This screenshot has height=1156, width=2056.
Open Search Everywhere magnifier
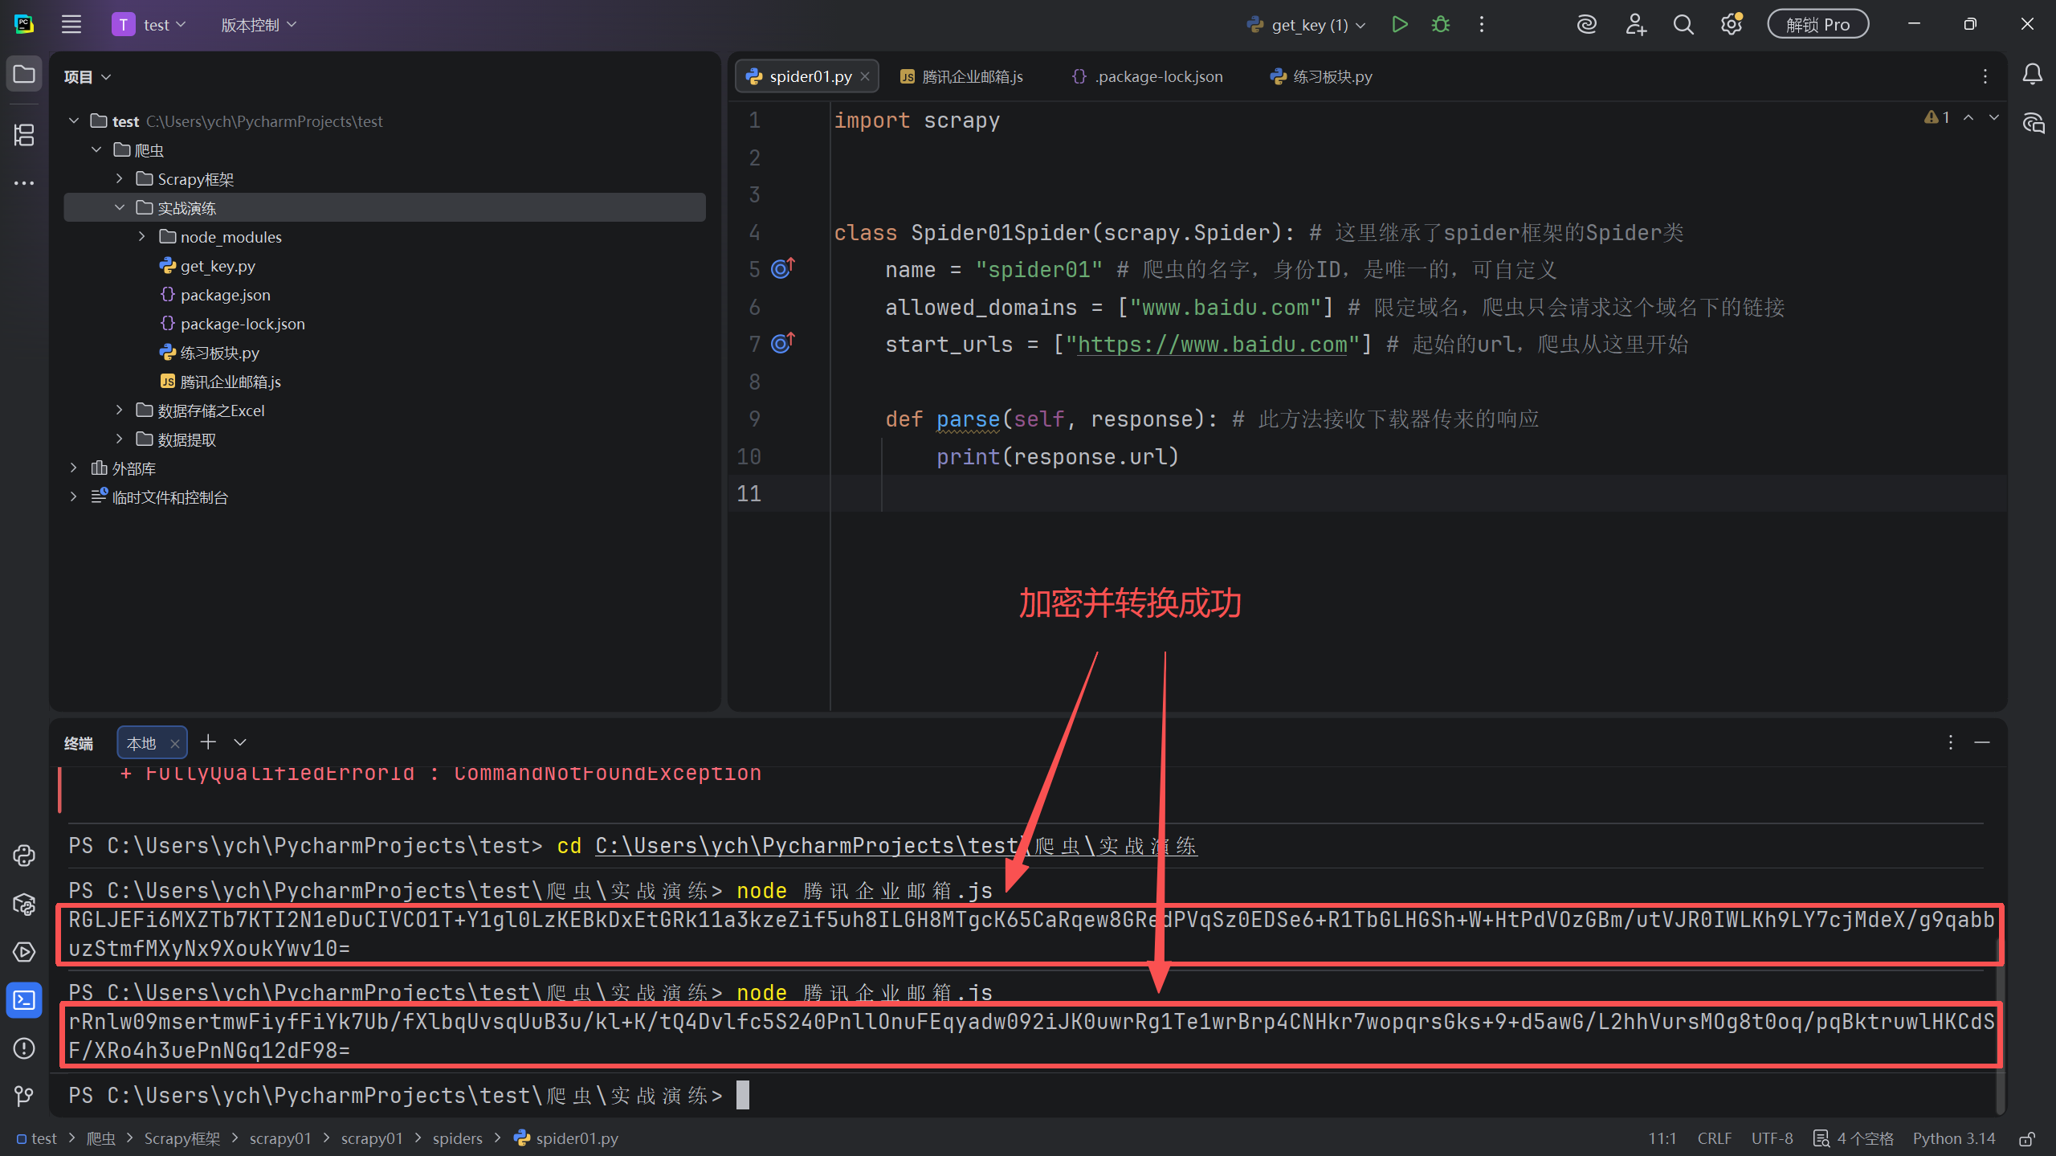[x=1683, y=24]
